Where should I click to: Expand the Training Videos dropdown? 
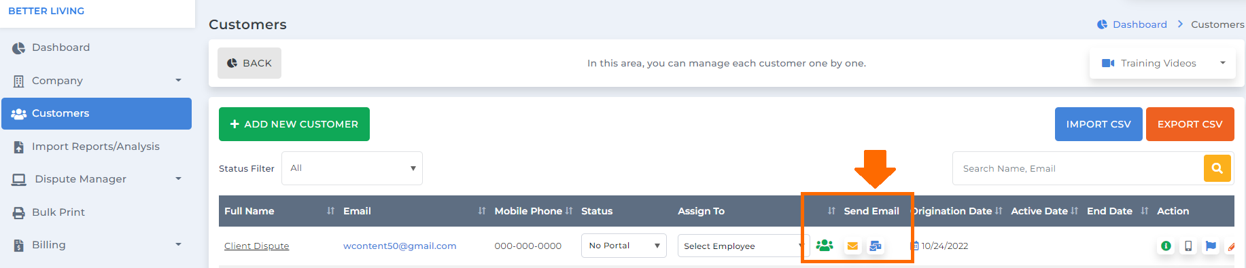tap(1162, 63)
